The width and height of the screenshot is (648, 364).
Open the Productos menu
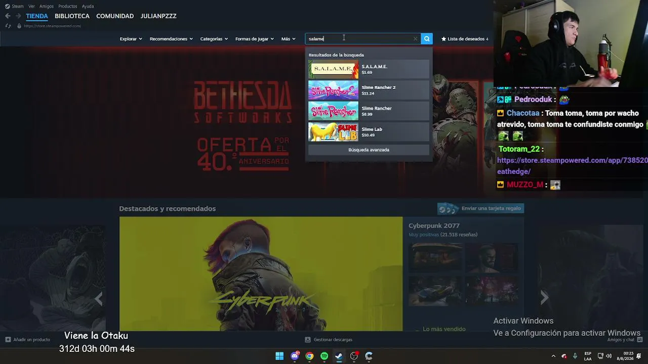[68, 6]
